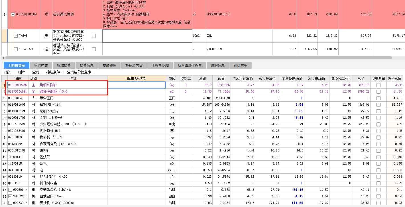Click the 插入 button
Image resolution: width=405 pixels, height=207 pixels.
[x=8, y=72]
